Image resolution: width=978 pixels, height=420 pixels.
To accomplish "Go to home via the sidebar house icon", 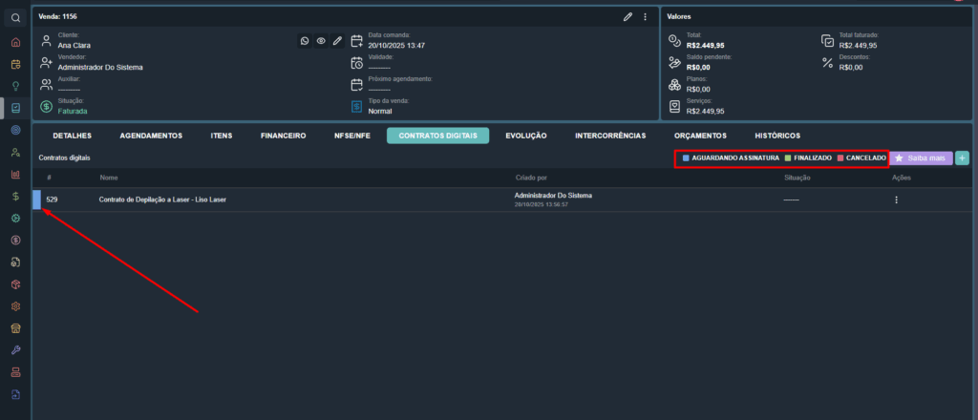I will (x=15, y=42).
